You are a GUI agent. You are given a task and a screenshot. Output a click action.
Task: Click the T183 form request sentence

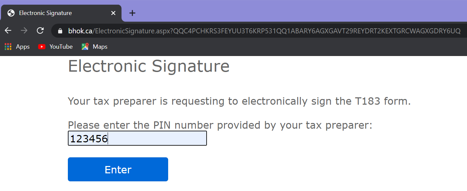click(239, 101)
